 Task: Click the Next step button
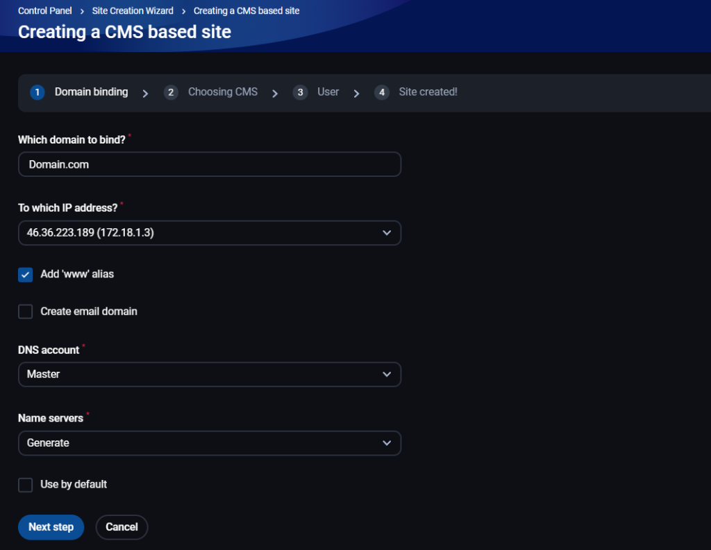[x=51, y=527]
